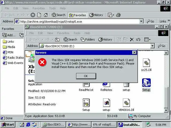Click Go in the XboxSDKOCT2000 Explorer window
Screen dimensions: 171x128
[x=162, y=46]
